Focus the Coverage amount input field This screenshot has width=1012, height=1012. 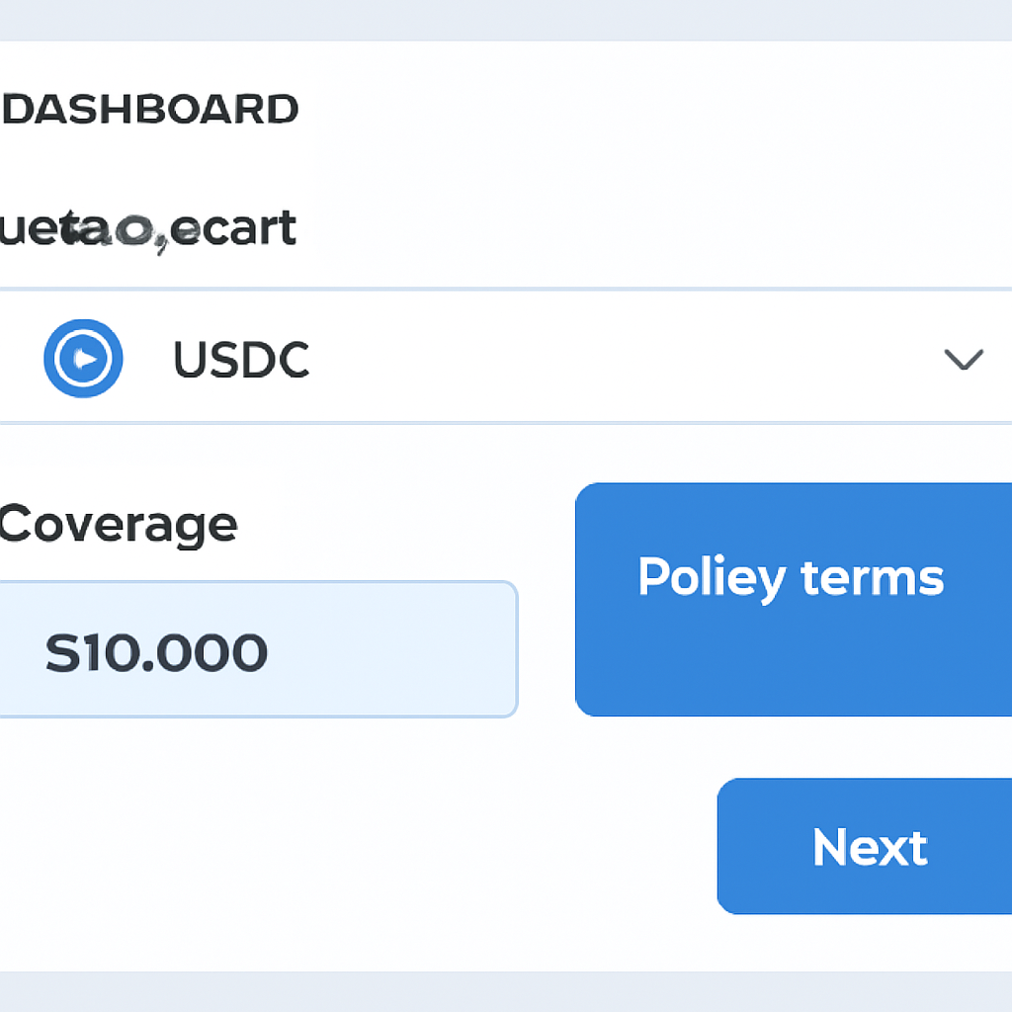pos(257,649)
